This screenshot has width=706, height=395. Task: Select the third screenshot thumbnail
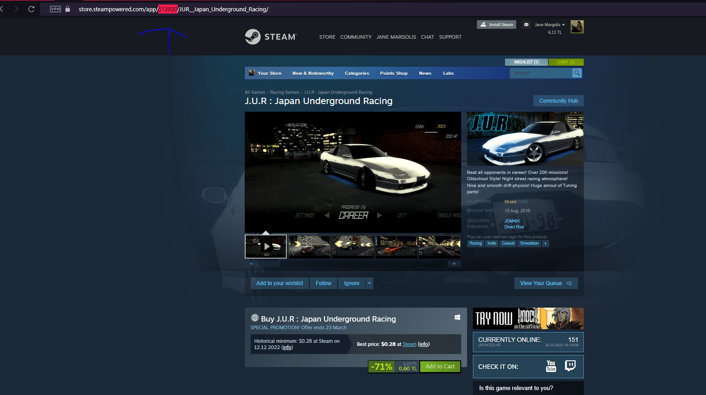coord(353,246)
